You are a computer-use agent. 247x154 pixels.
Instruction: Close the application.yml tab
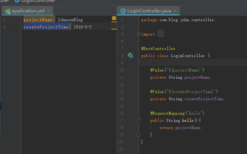tap(48, 11)
